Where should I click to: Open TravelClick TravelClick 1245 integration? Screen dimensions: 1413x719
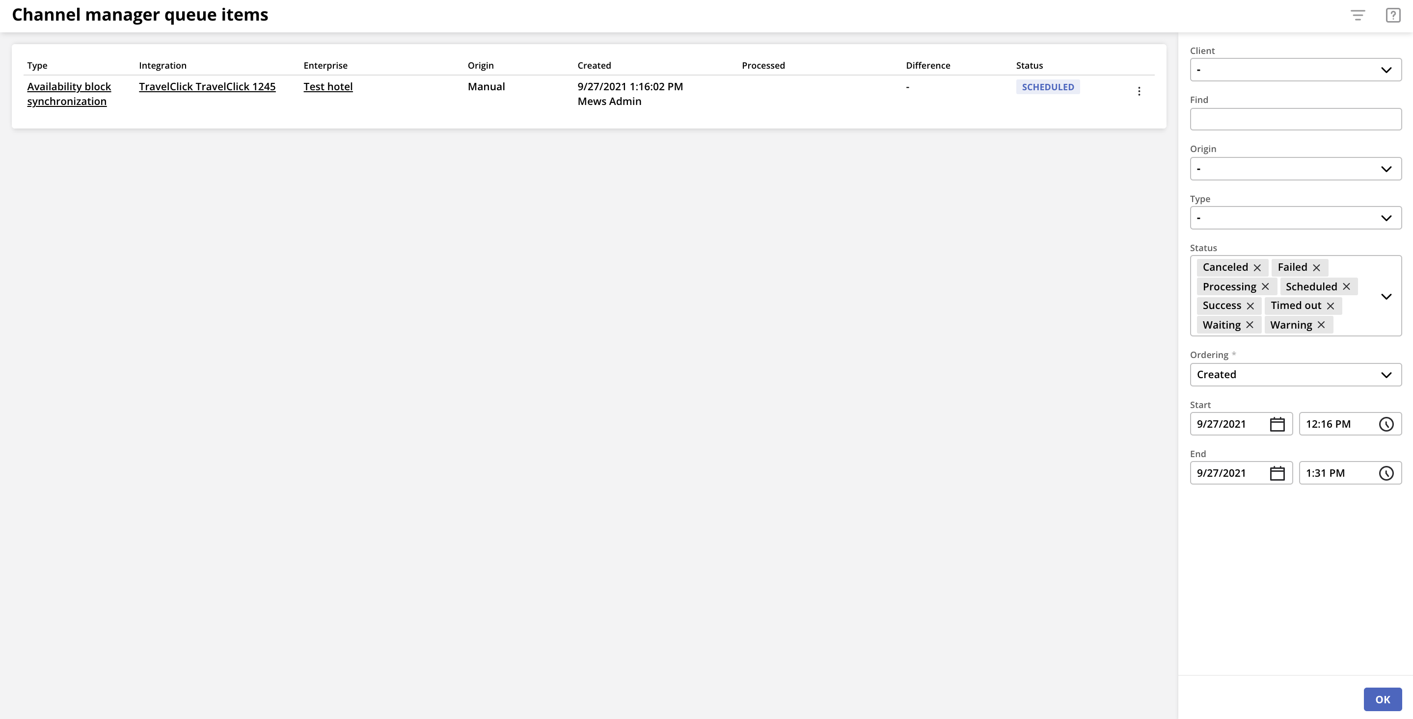(207, 86)
